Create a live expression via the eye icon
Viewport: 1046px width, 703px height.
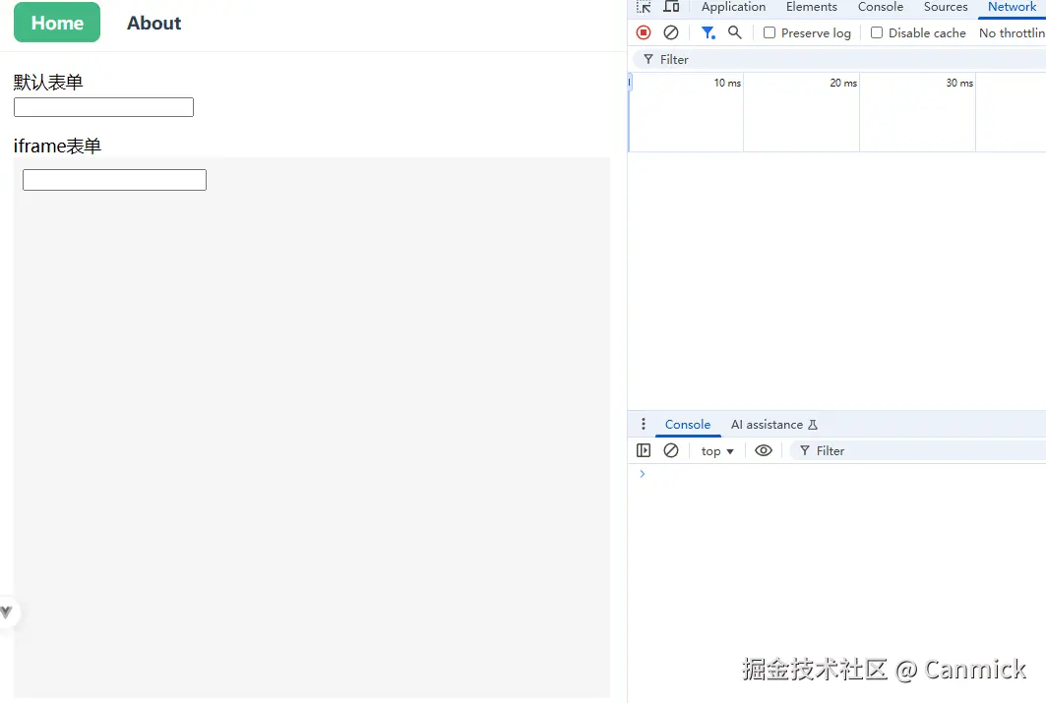[764, 450]
